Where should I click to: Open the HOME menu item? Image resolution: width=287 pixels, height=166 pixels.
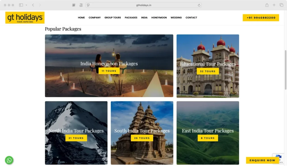81,18
